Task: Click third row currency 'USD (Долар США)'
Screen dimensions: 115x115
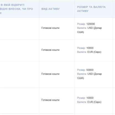Action: coord(90,76)
